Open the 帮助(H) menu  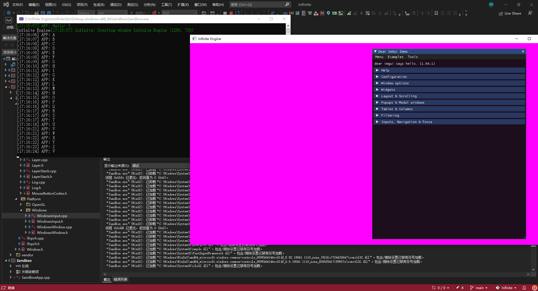click(x=218, y=4)
